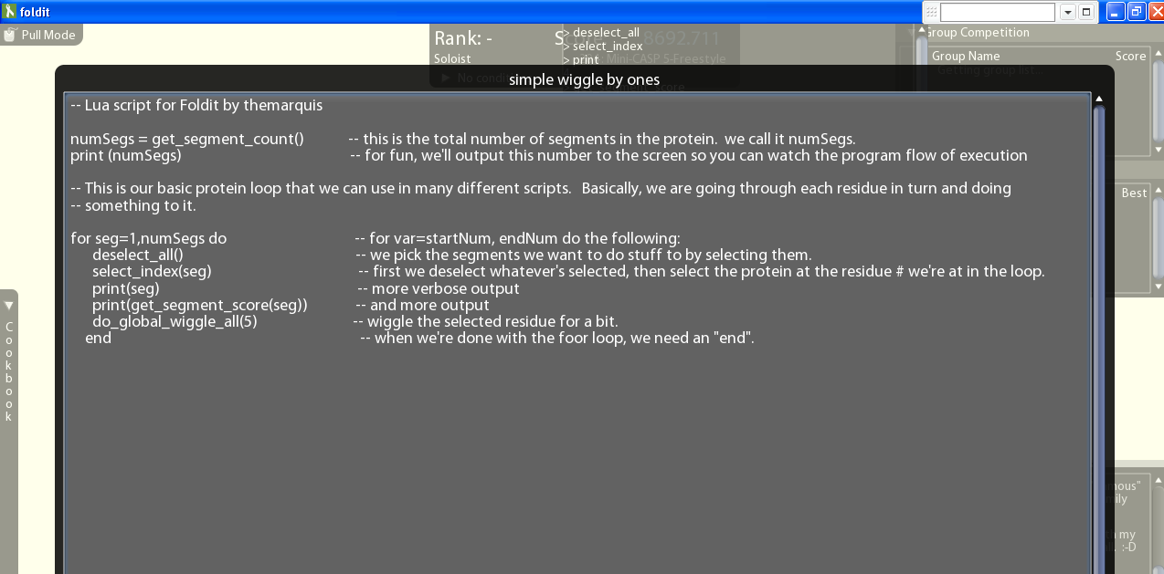The width and height of the screenshot is (1164, 574).
Task: Click the Score column header
Action: pyautogui.click(x=1130, y=57)
